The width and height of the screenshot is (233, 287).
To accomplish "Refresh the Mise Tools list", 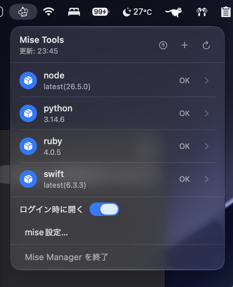I will click(206, 45).
